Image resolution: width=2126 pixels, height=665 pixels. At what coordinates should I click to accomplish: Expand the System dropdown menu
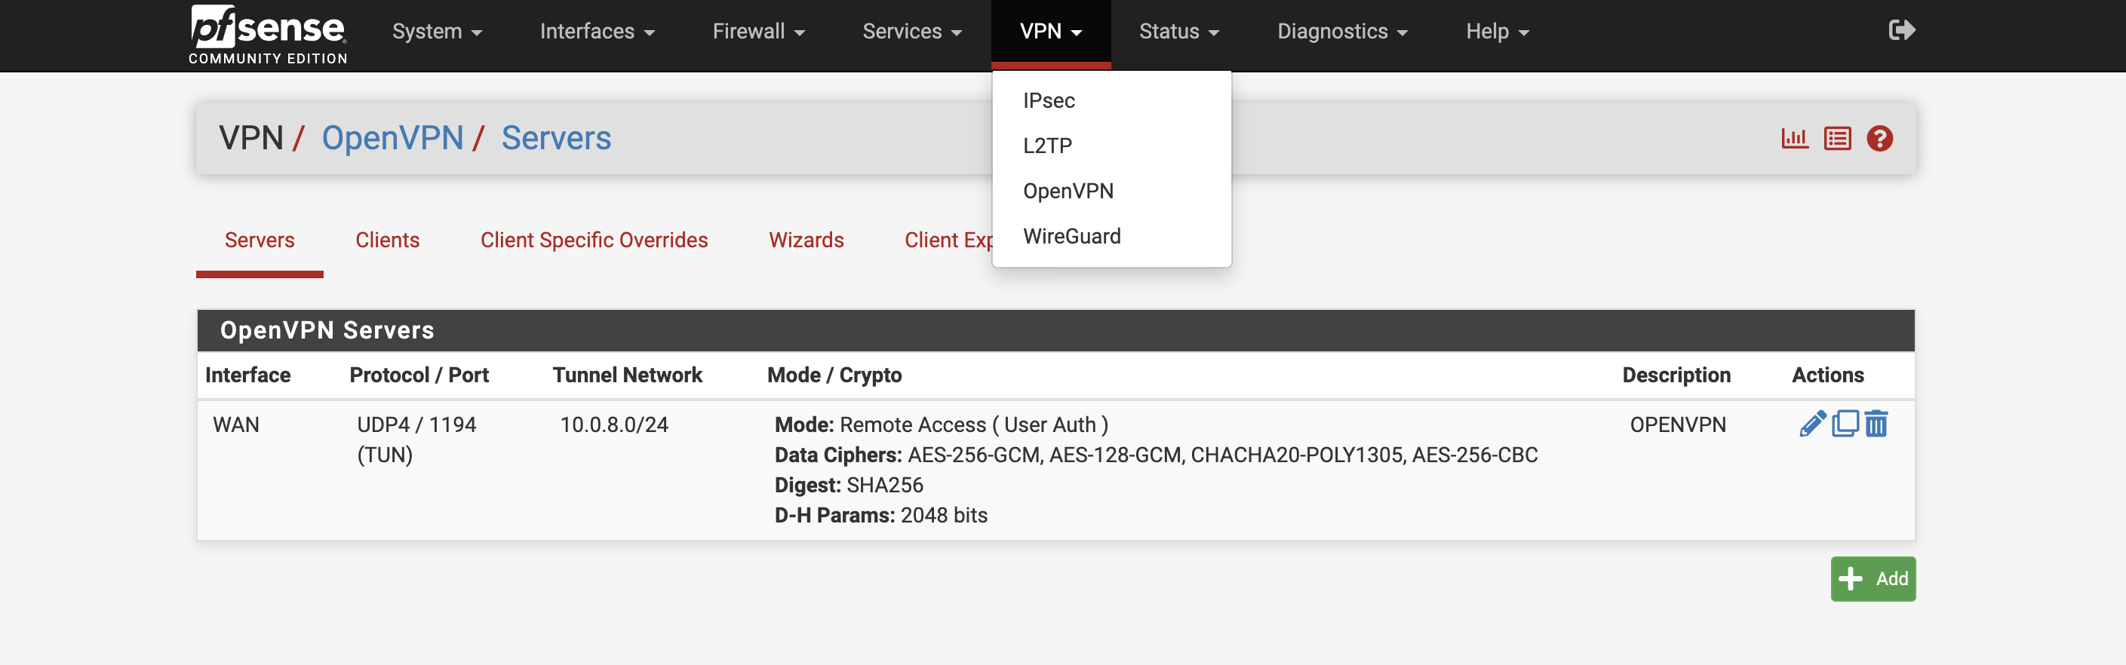tap(437, 32)
